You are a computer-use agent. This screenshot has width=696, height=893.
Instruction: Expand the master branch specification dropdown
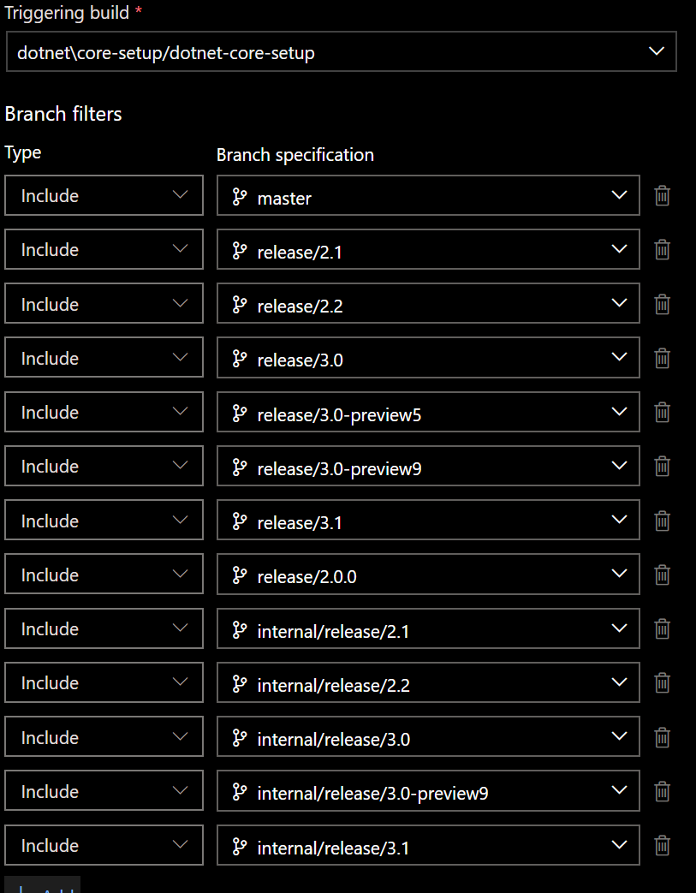[619, 195]
